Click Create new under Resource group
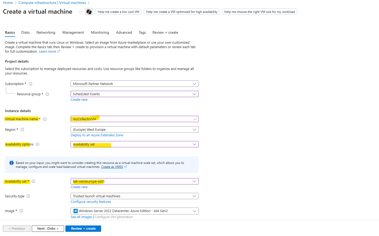 [x=79, y=100]
